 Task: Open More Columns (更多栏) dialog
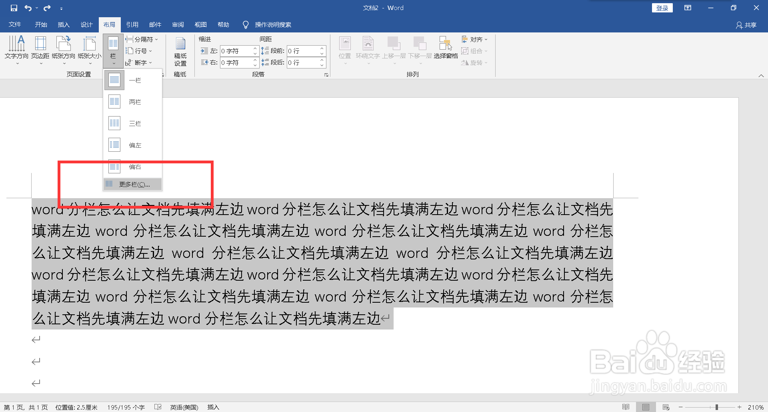click(x=132, y=184)
